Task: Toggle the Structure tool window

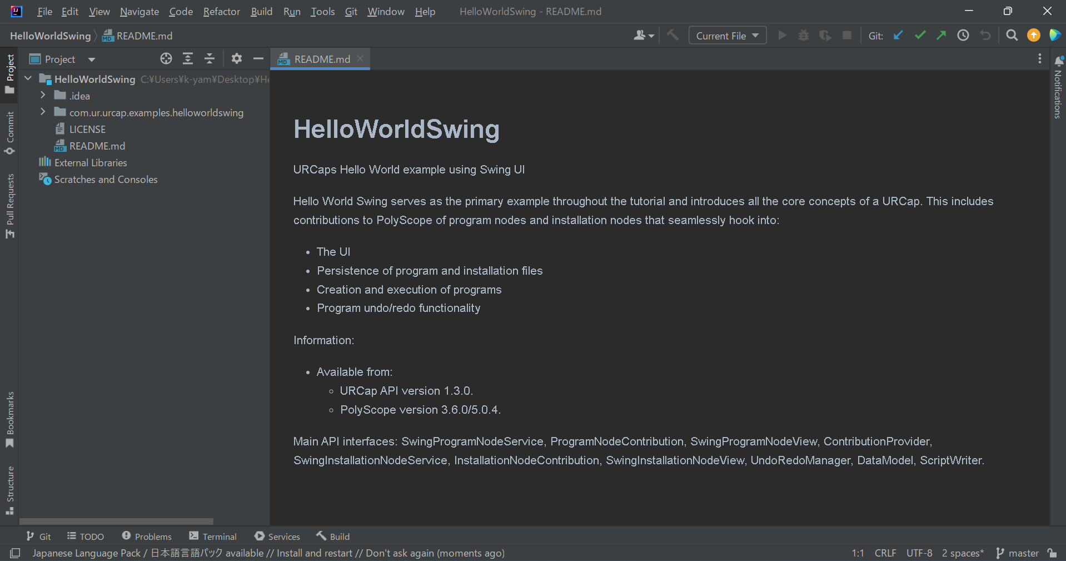Action: (x=9, y=489)
